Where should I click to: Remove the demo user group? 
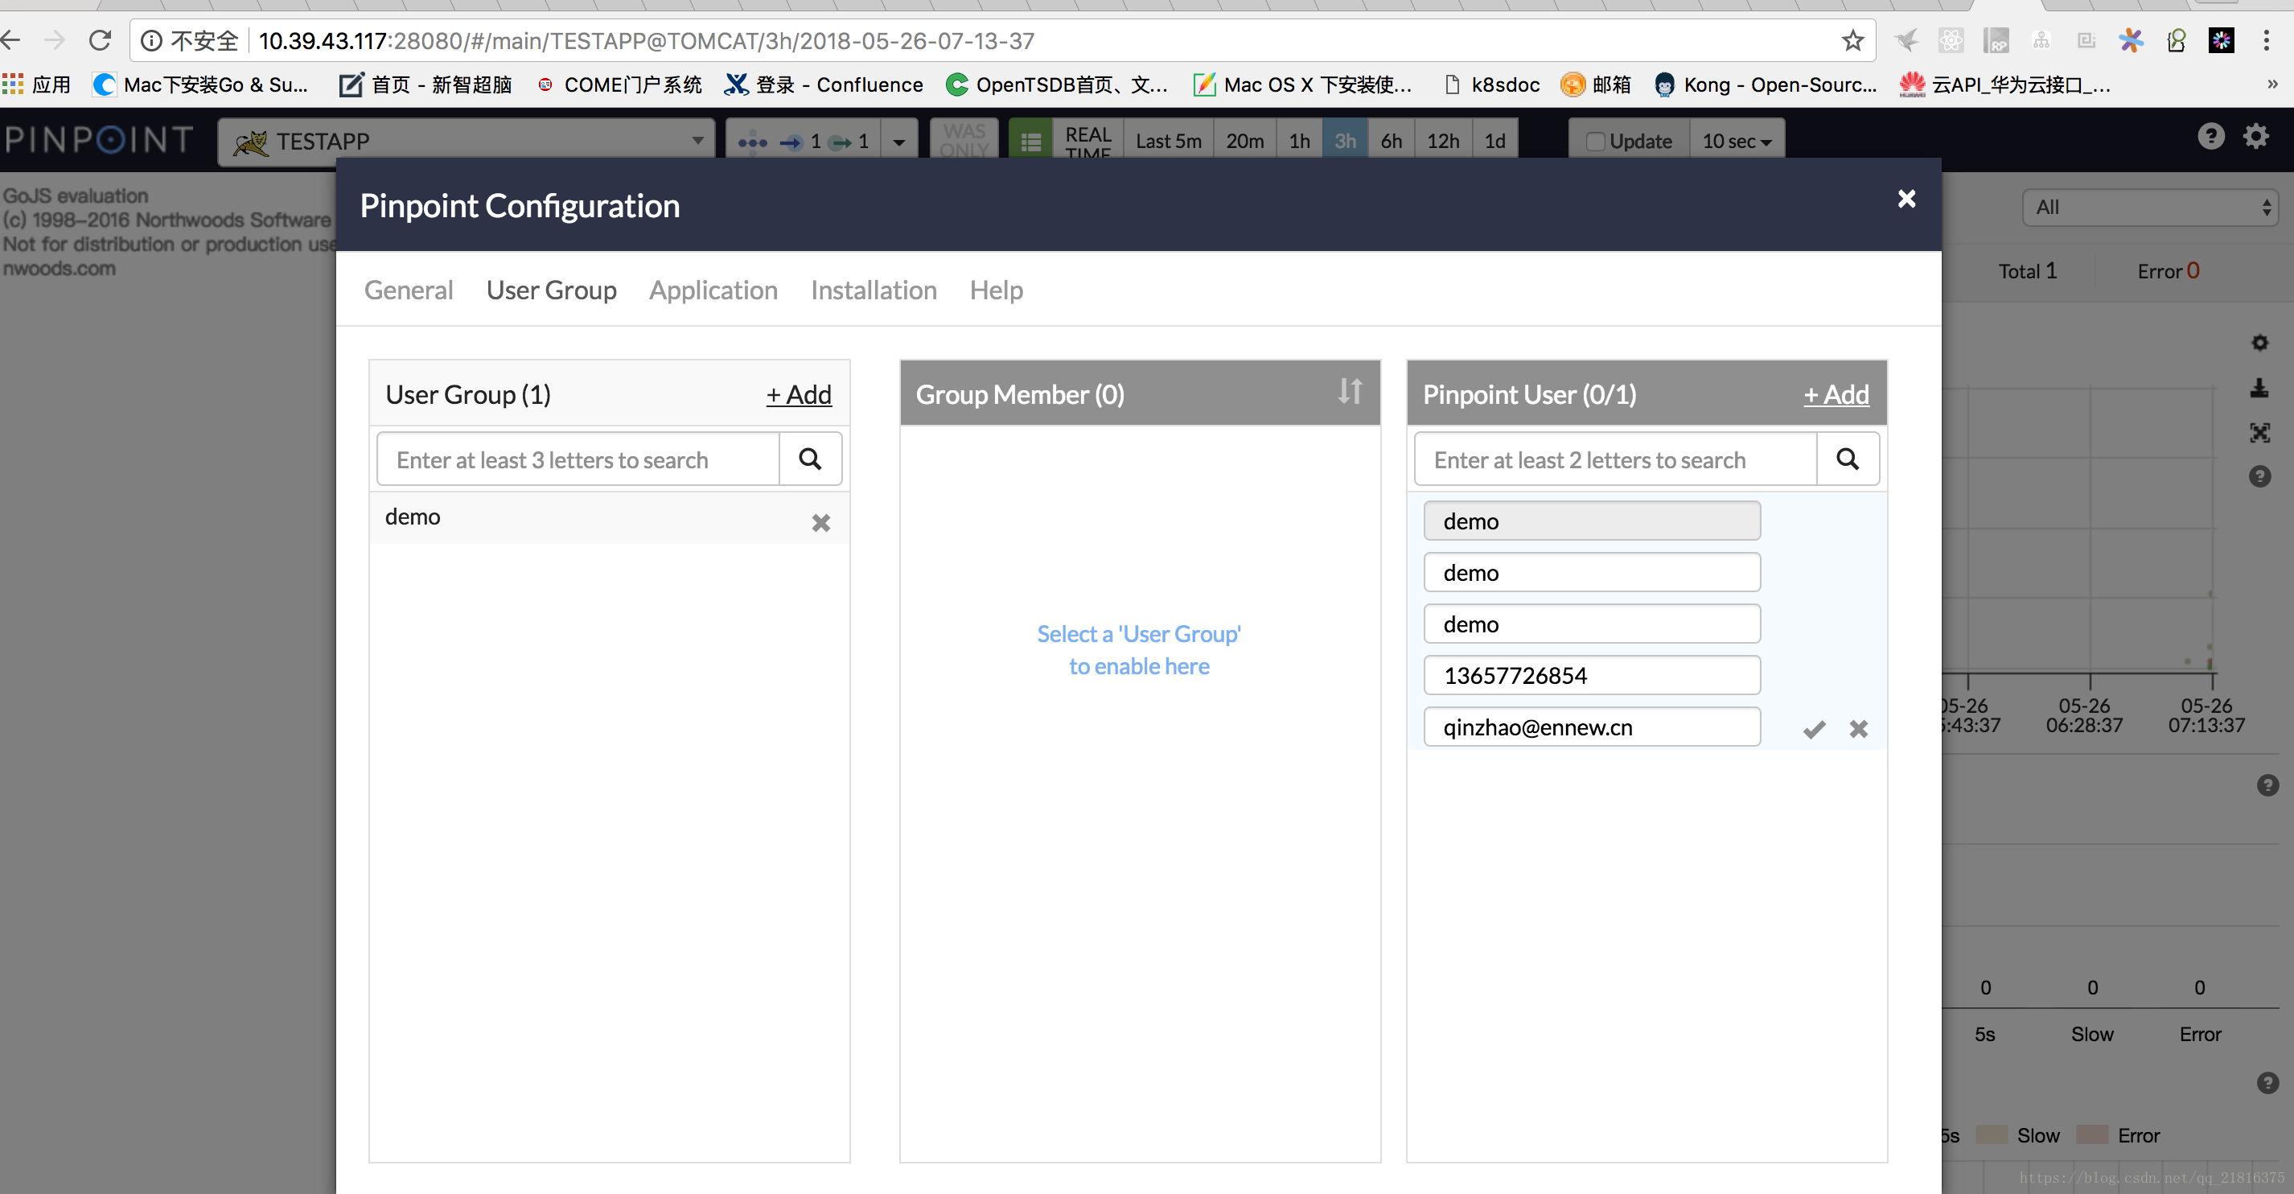(821, 523)
